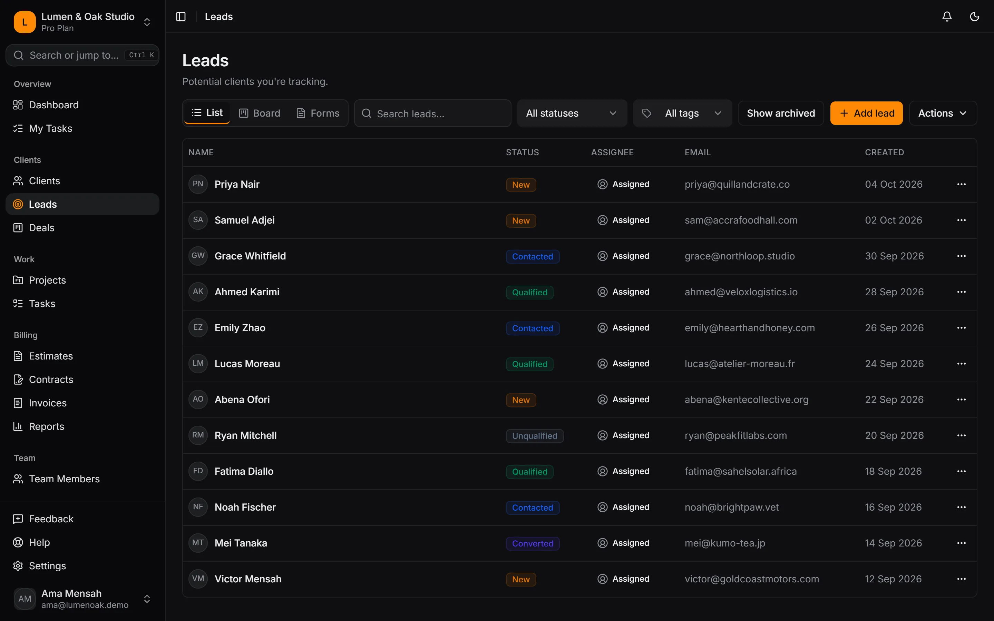The width and height of the screenshot is (994, 621).
Task: Switch theme with the moon icon
Action: click(974, 17)
